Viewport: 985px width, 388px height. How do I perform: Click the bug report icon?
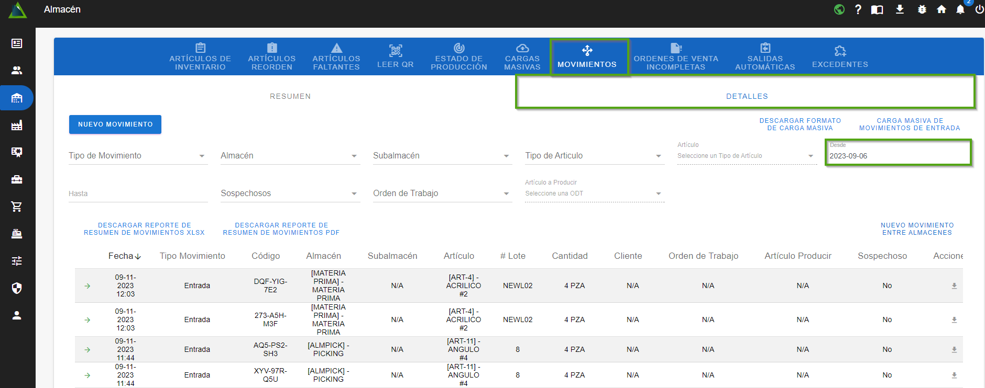pos(922,9)
